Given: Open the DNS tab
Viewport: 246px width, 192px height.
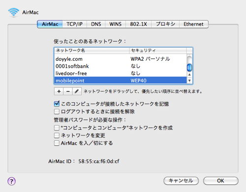Looking at the screenshot, I should pos(96,24).
